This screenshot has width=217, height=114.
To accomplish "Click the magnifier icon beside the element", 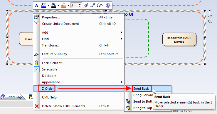I will 210,22.
